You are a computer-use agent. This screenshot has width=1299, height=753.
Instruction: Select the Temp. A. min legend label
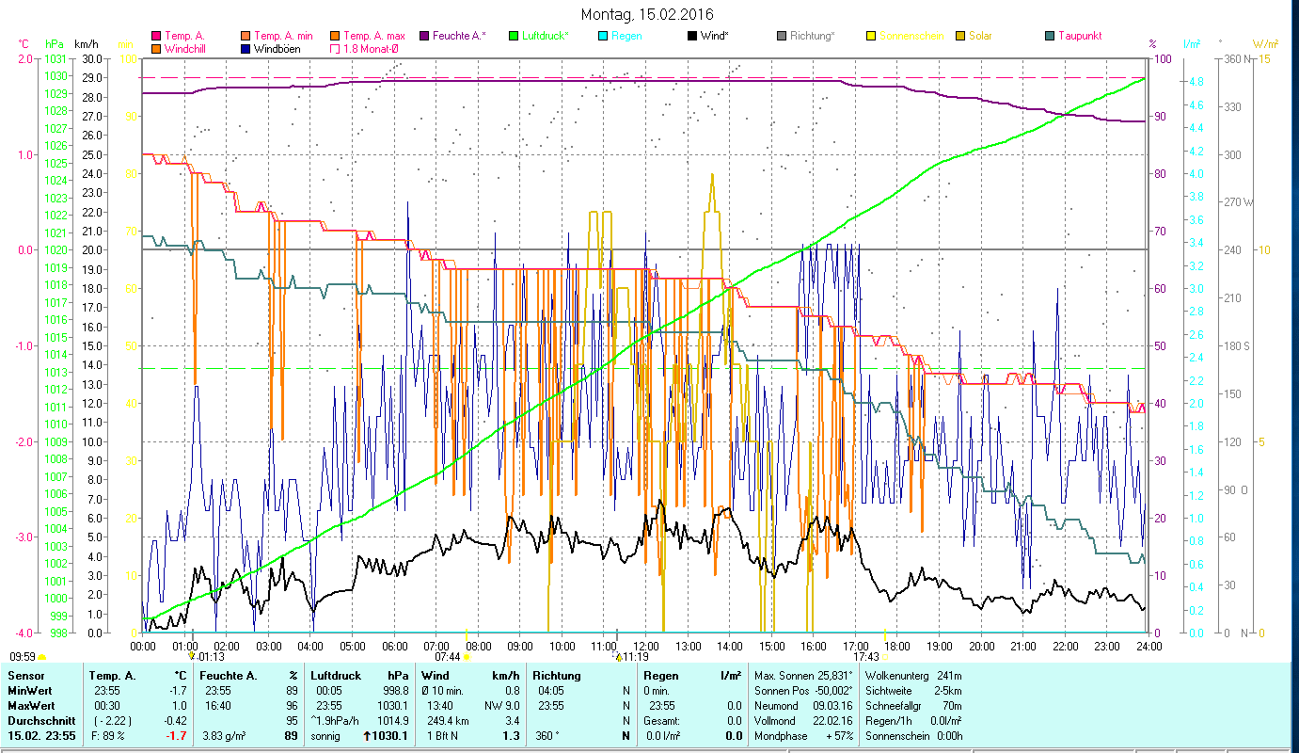point(283,36)
